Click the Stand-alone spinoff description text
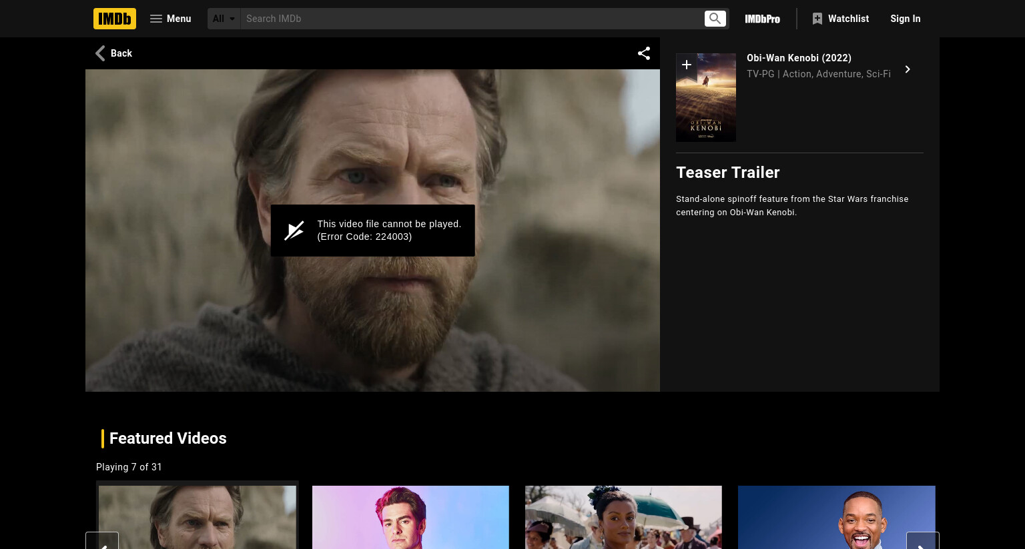Image resolution: width=1025 pixels, height=549 pixels. [792, 206]
